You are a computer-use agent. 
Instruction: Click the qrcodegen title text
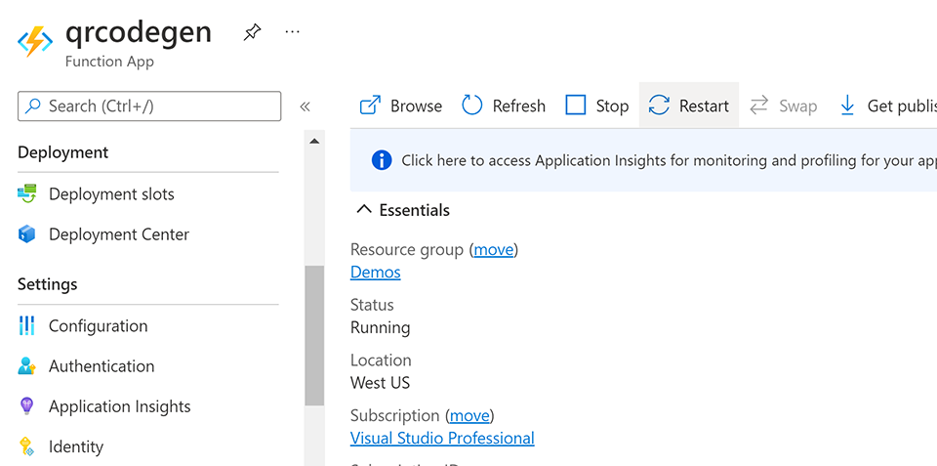(138, 31)
